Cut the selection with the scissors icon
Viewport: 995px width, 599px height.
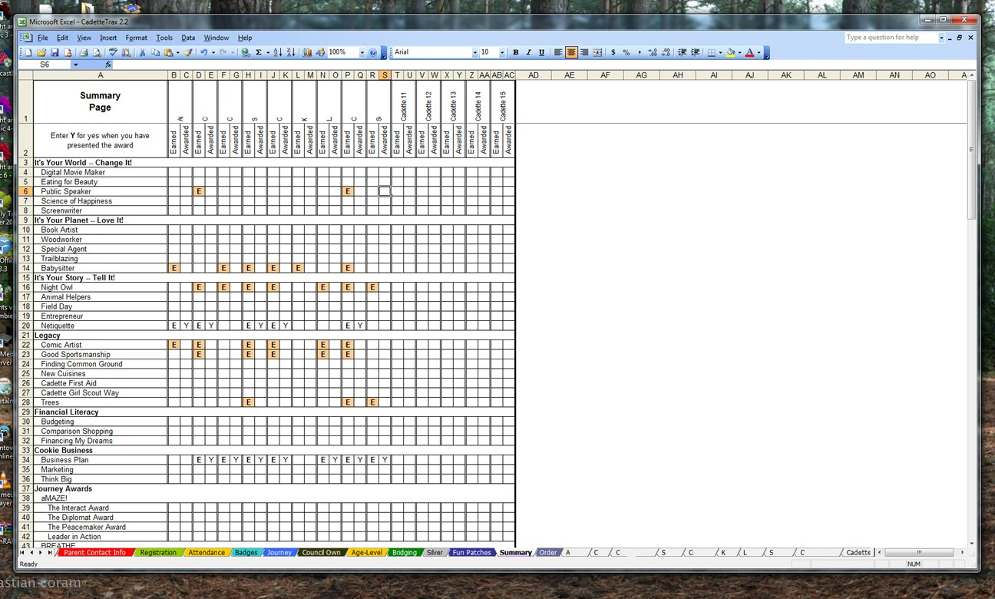142,53
